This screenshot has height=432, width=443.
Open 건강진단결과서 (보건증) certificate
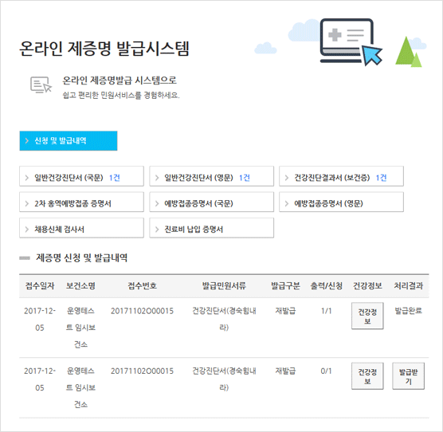(341, 176)
